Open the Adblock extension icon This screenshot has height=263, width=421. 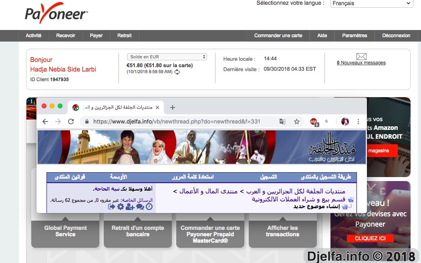point(314,122)
